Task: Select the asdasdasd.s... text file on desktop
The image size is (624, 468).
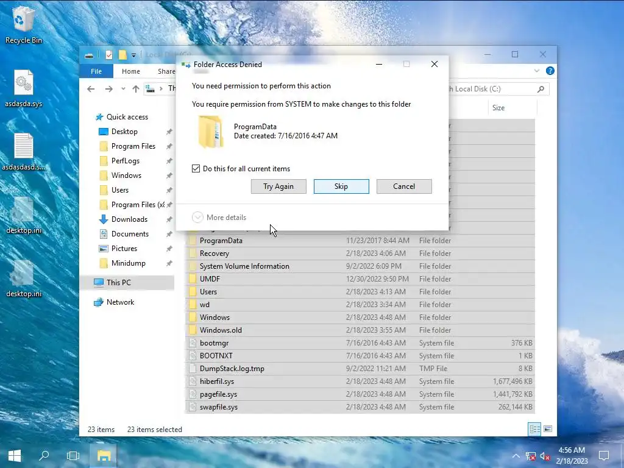Action: [x=23, y=153]
